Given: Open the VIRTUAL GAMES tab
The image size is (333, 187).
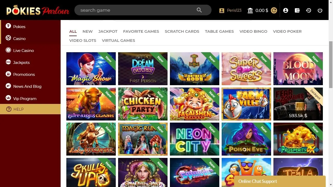Looking at the screenshot, I should pos(118,41).
